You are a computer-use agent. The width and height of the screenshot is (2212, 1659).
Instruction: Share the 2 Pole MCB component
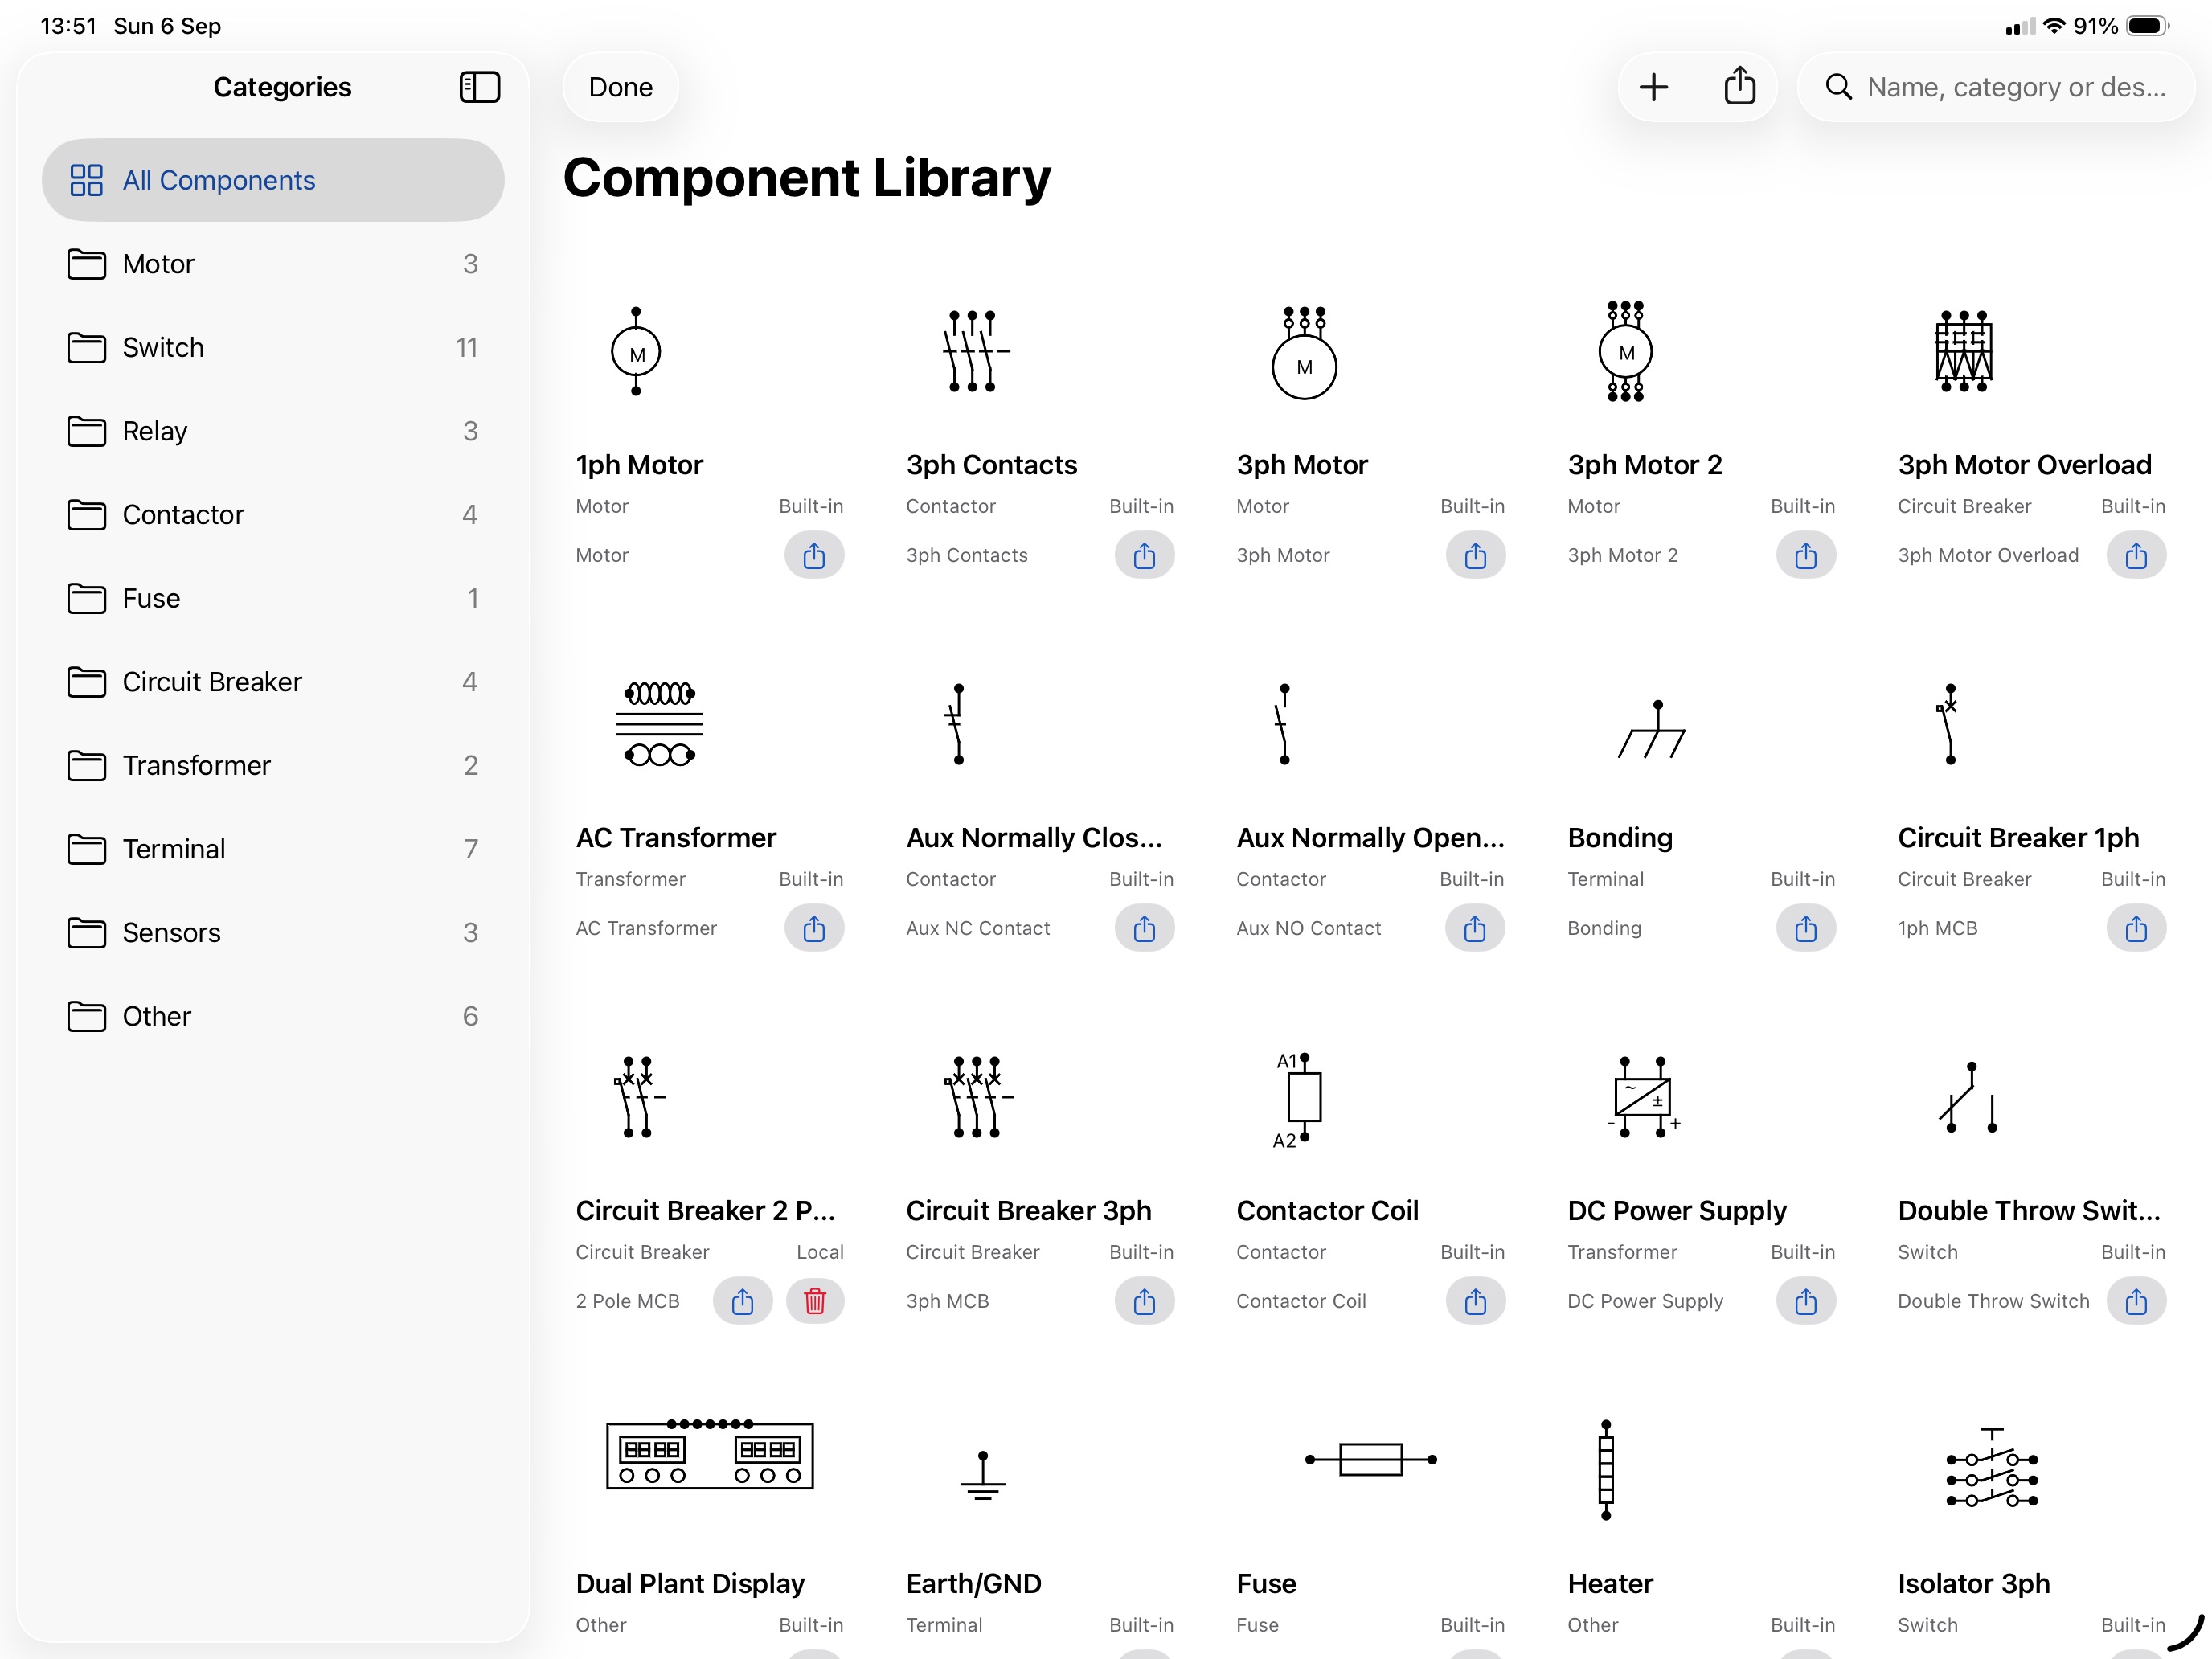(x=742, y=1301)
